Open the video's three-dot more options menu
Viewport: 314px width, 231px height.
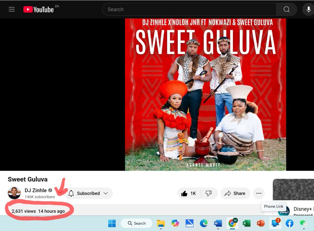coord(259,193)
